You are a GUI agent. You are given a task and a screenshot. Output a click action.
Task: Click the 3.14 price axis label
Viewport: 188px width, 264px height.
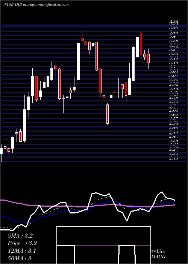tap(174, 63)
